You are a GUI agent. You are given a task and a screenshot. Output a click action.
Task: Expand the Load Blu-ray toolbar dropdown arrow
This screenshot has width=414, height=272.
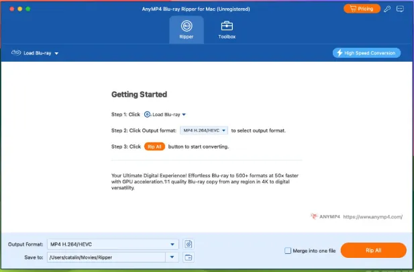click(56, 54)
